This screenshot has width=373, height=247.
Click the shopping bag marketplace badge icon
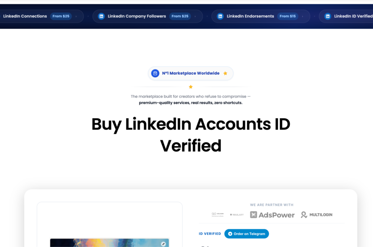pyautogui.click(x=155, y=73)
